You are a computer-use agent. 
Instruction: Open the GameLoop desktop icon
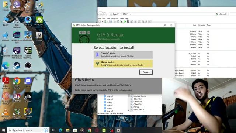click(x=28, y=21)
